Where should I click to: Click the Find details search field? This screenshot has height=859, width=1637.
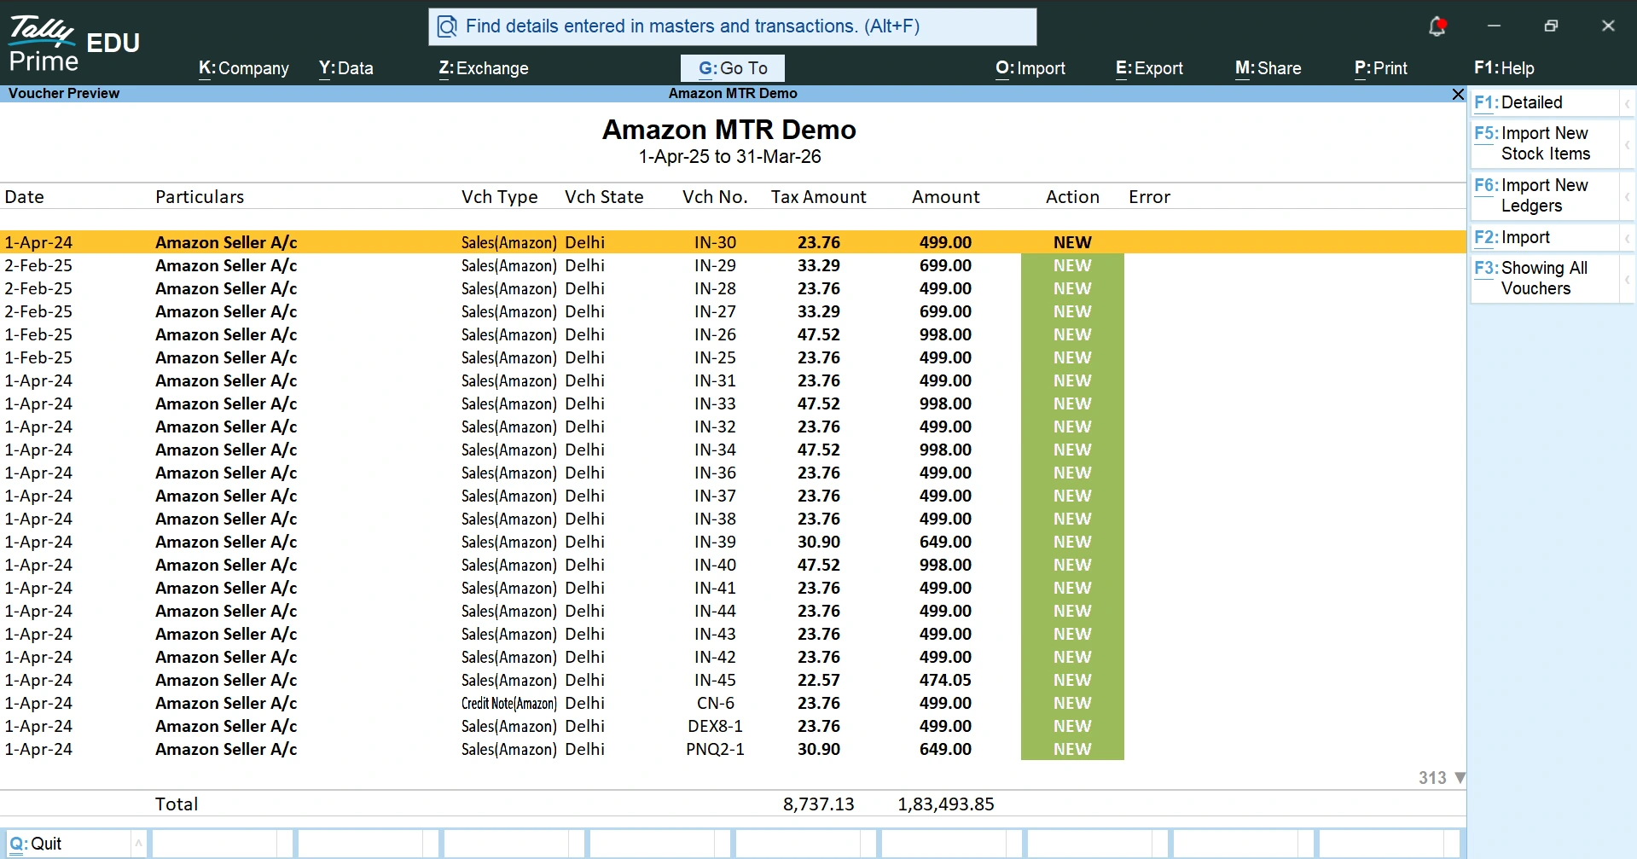[x=732, y=26]
